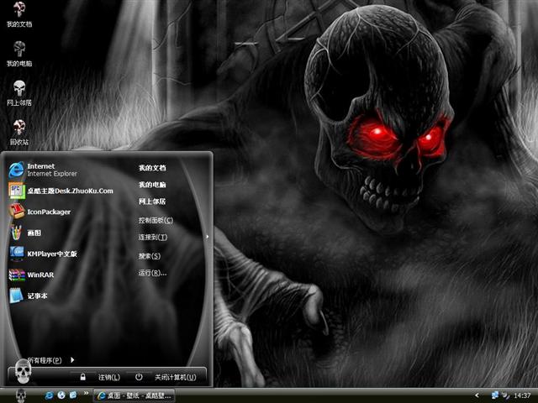The width and height of the screenshot is (538, 403).
Task: Click tray icon left of the clock
Action: click(x=506, y=395)
